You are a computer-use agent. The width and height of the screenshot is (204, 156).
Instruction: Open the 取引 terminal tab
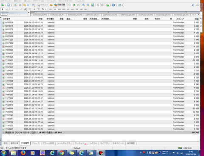[6, 143]
